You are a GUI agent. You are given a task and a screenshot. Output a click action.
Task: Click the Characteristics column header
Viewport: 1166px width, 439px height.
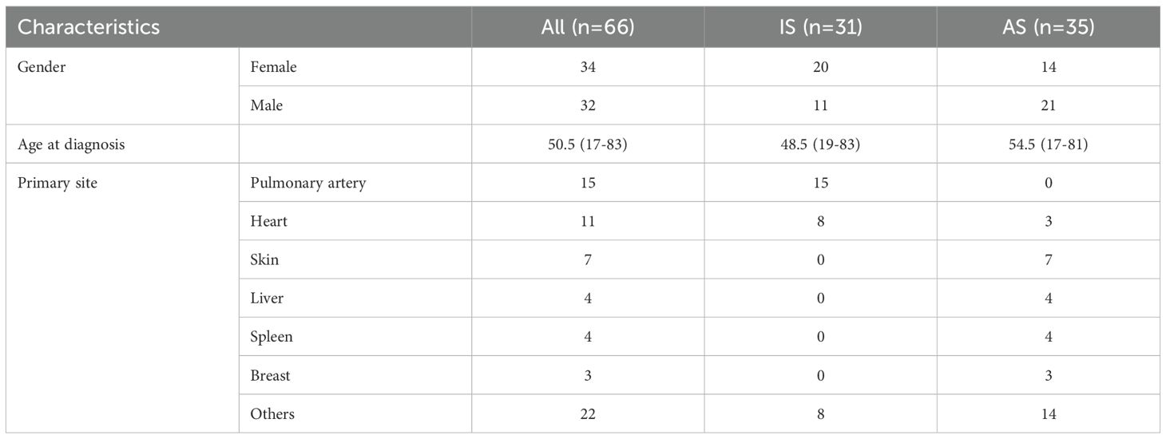coord(89,26)
